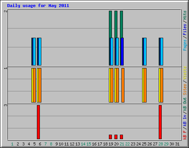
Task: Click the 'kB In' legend label
Action: coord(185,120)
